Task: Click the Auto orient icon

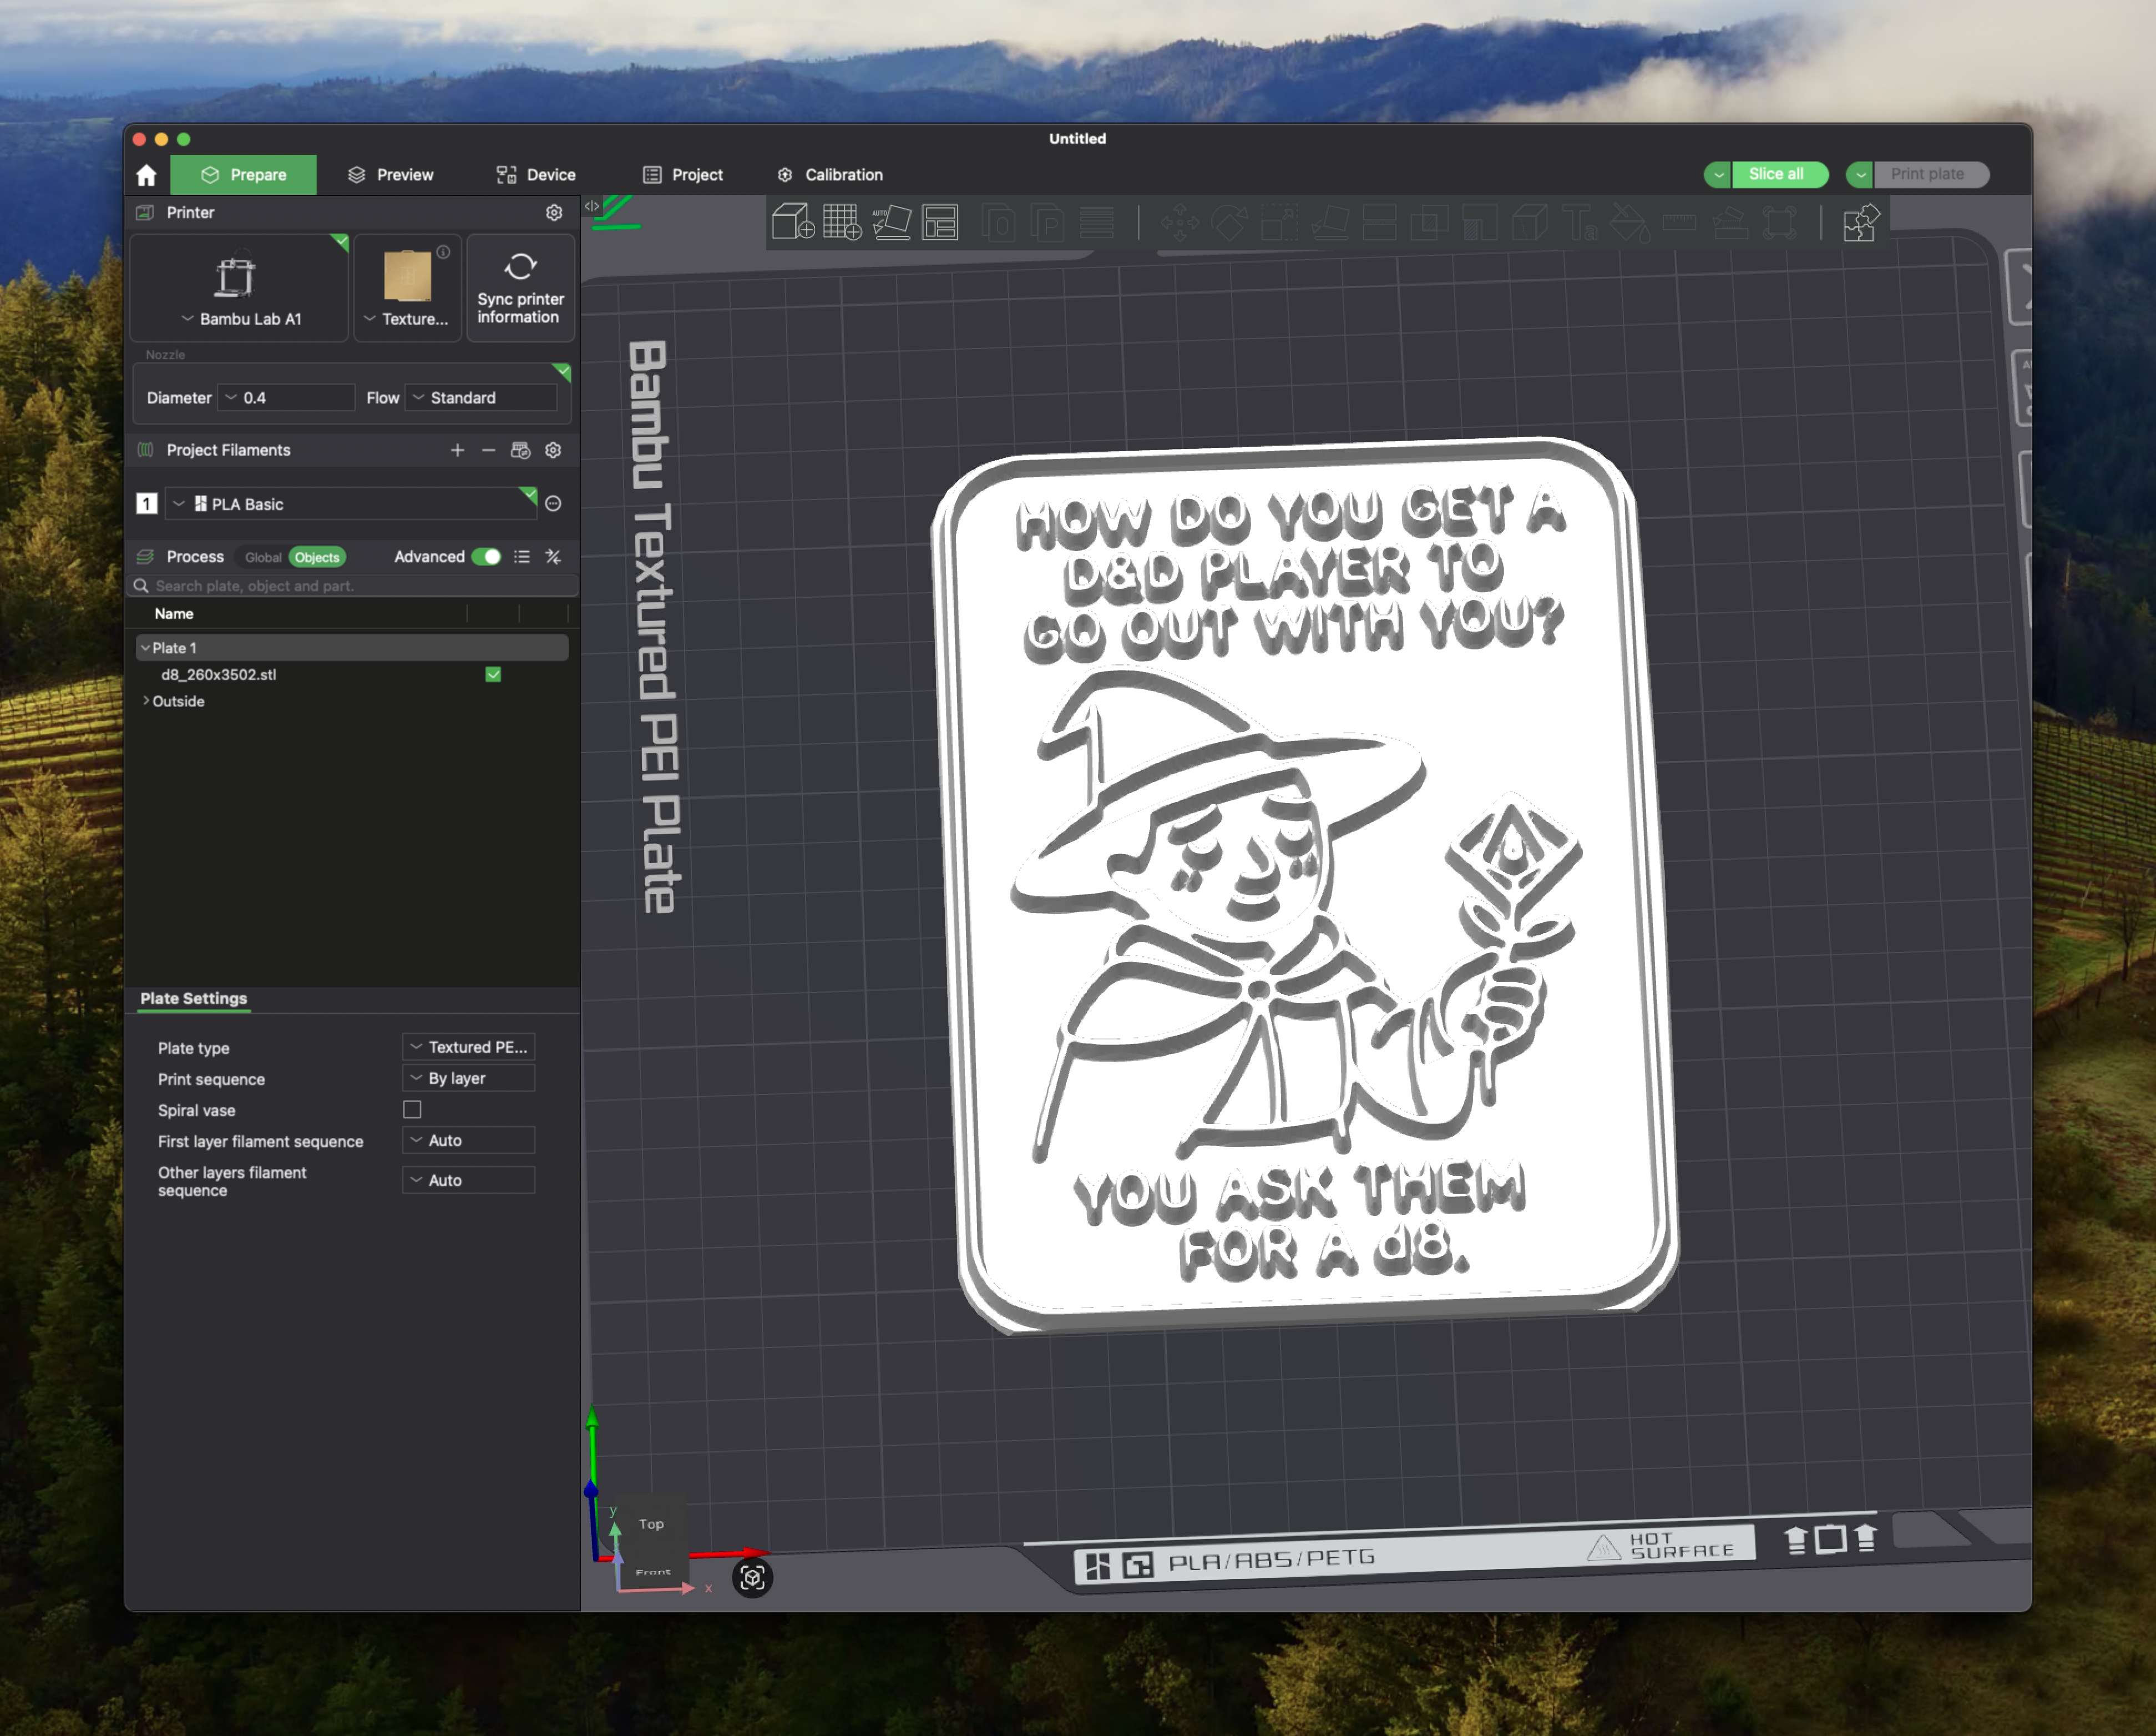Action: click(x=891, y=222)
